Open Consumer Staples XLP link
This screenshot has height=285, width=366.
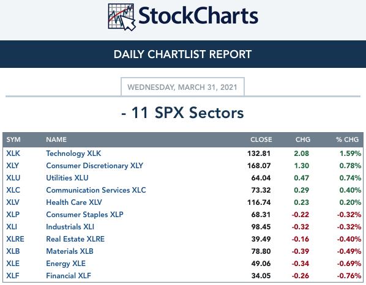pos(84,215)
